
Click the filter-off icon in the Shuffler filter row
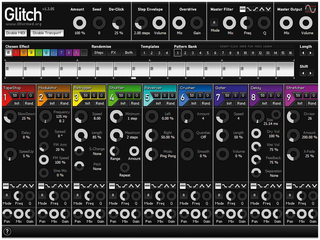(112, 185)
